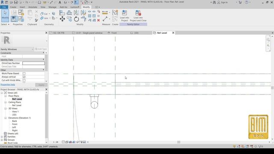The width and height of the screenshot is (274, 154).
Task: Open the Join geometry dropdown arrow
Action: click(x=50, y=18)
